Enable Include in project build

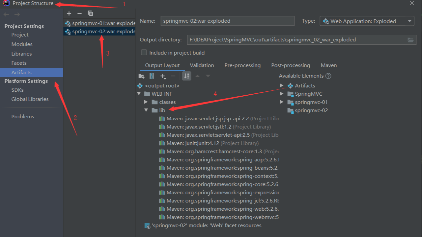tap(144, 53)
